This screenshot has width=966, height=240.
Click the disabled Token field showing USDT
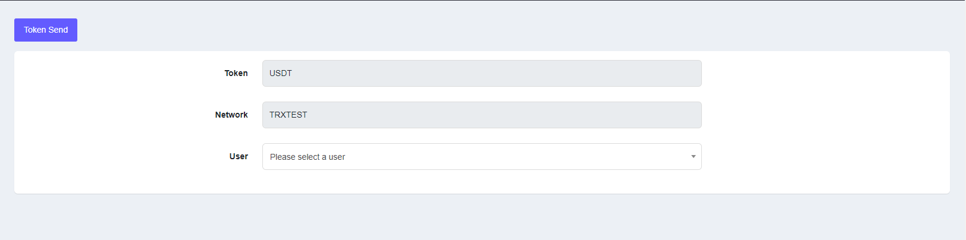481,74
